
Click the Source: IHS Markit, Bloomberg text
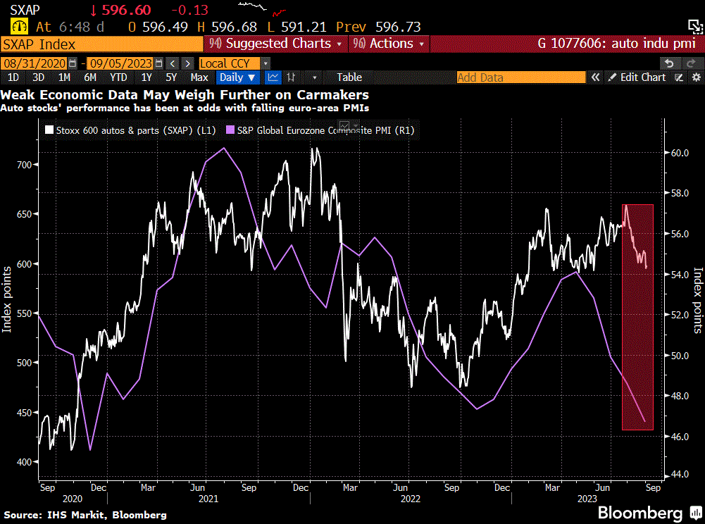coord(85,515)
